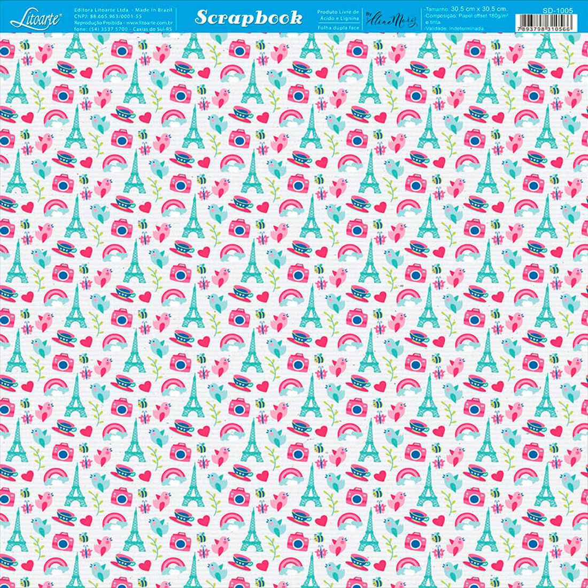Viewport: 588px width, 588px height.
Task: Click the Scrapbook title text
Action: 248,18
